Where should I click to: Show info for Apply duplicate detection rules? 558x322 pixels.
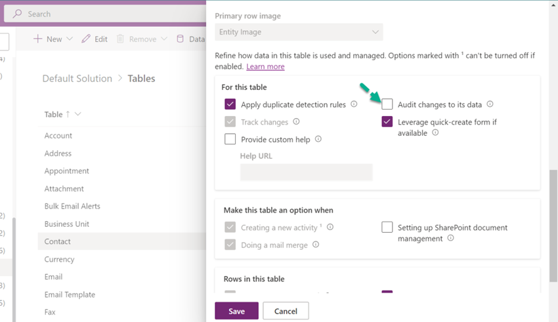pos(354,104)
